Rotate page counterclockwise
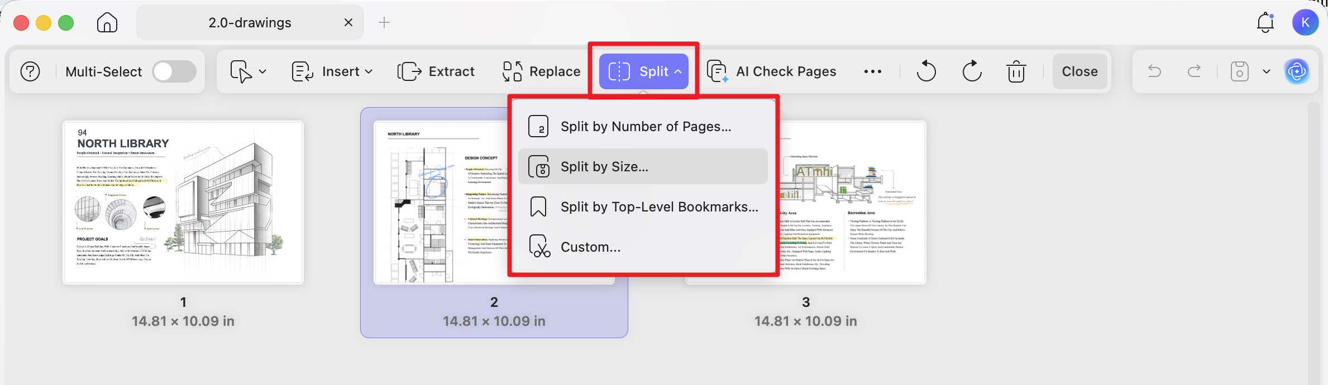This screenshot has width=1328, height=385. pos(926,71)
